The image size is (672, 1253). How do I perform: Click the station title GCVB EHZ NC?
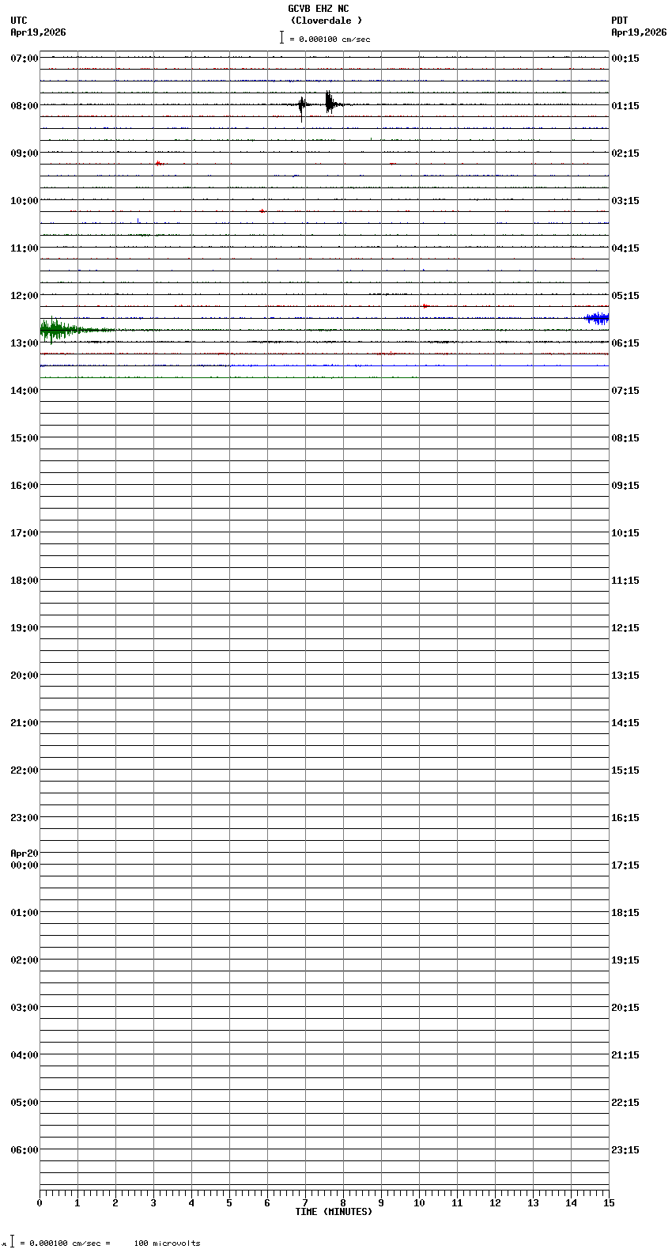[x=318, y=9]
